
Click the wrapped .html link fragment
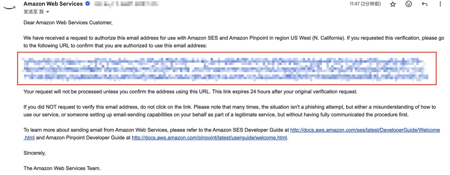click(29, 138)
